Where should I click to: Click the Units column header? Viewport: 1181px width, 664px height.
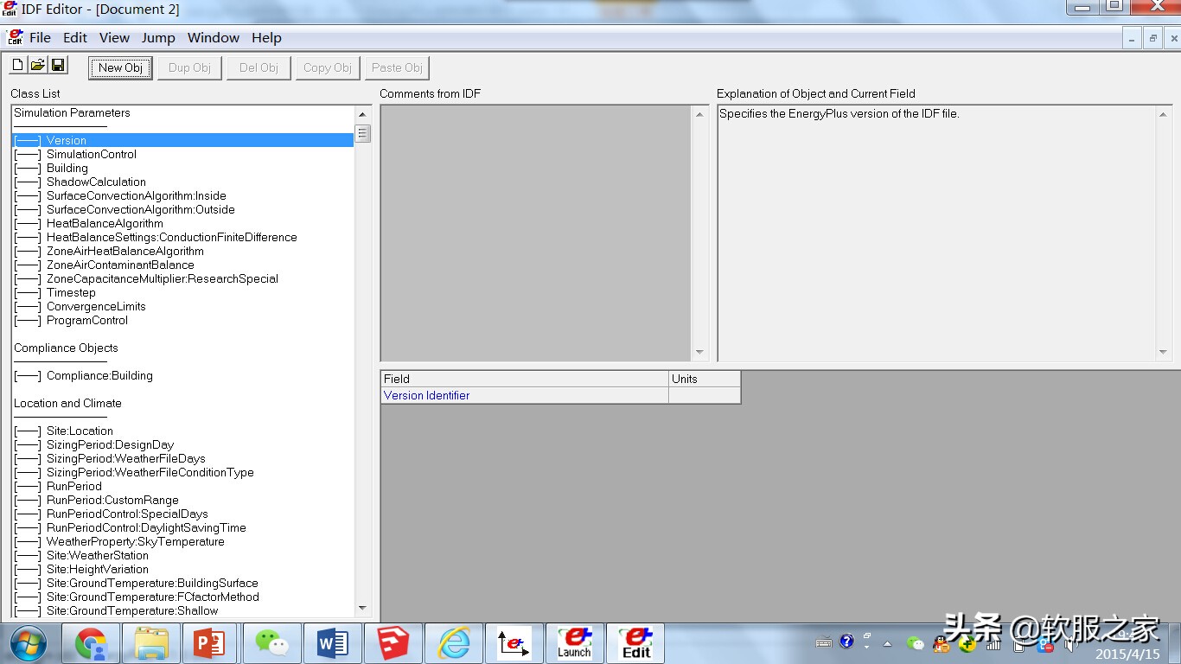coord(705,379)
